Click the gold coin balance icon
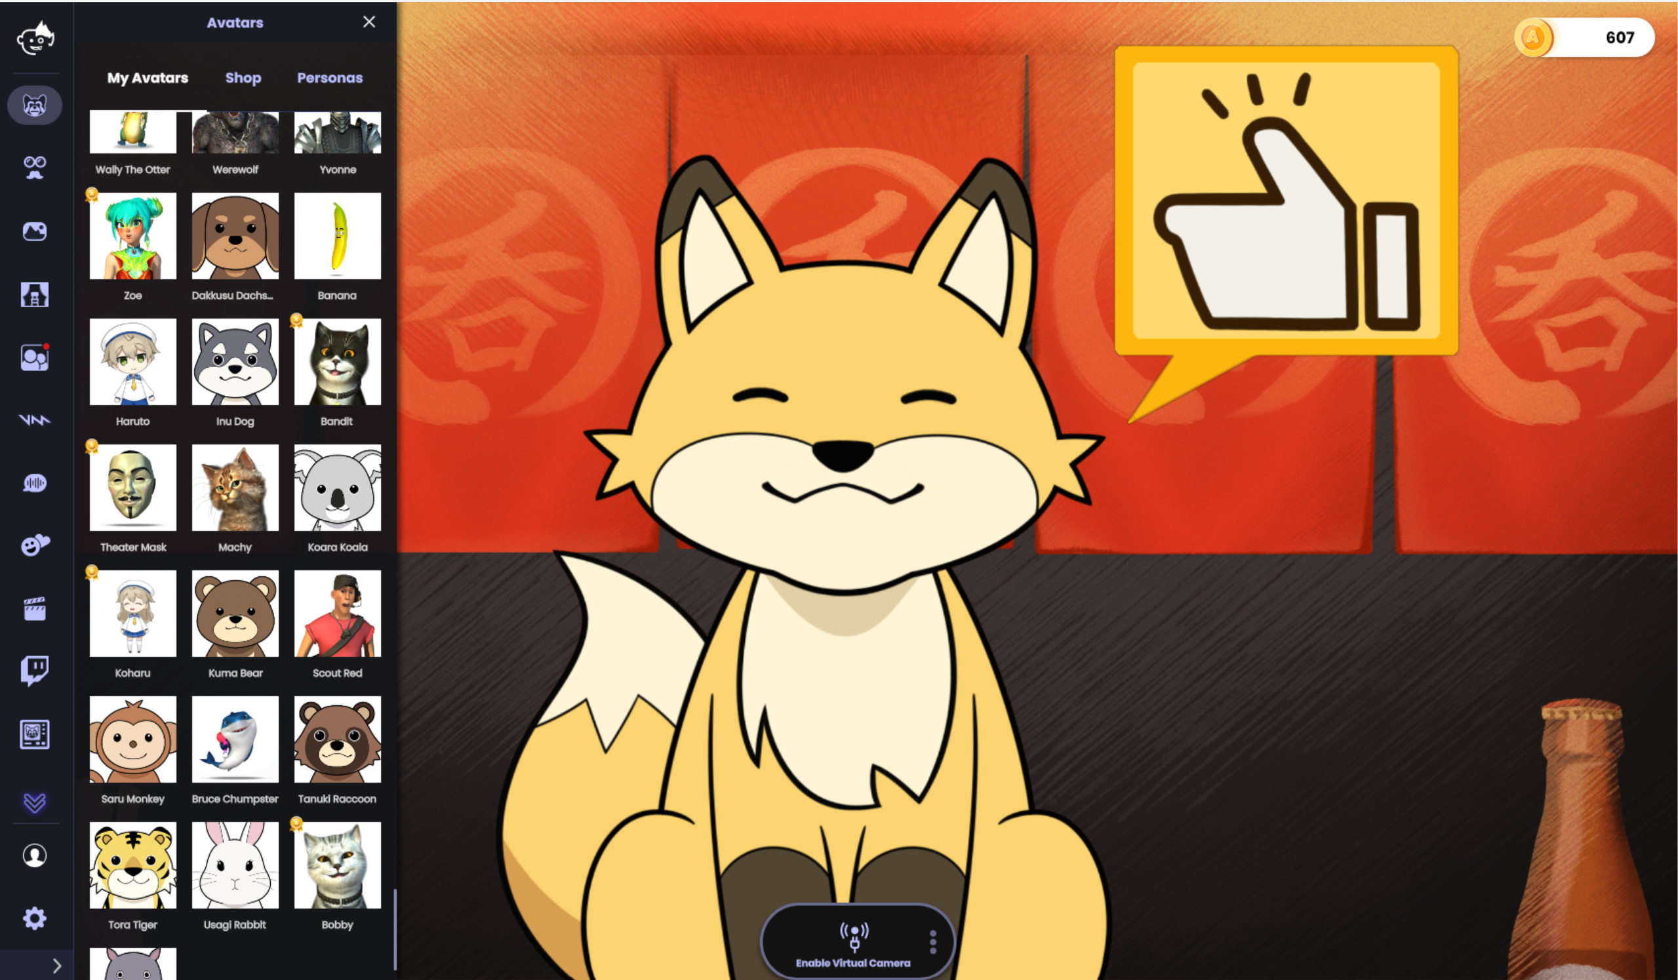Viewport: 1678px width, 980px height. (1533, 37)
